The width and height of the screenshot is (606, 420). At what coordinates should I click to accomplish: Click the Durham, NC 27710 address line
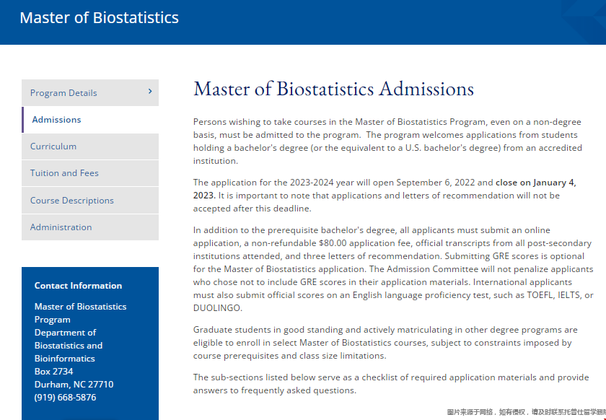point(74,385)
